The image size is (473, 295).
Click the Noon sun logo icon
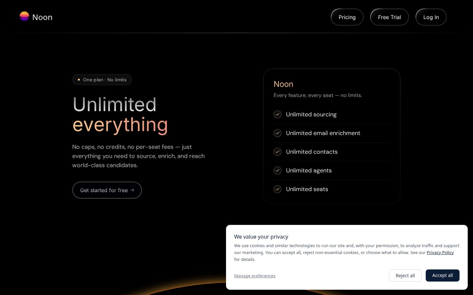(24, 16)
